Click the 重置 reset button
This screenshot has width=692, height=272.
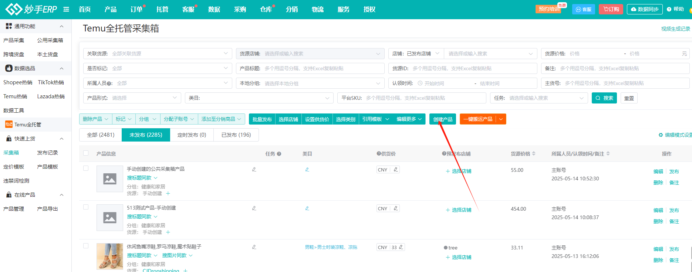click(629, 98)
